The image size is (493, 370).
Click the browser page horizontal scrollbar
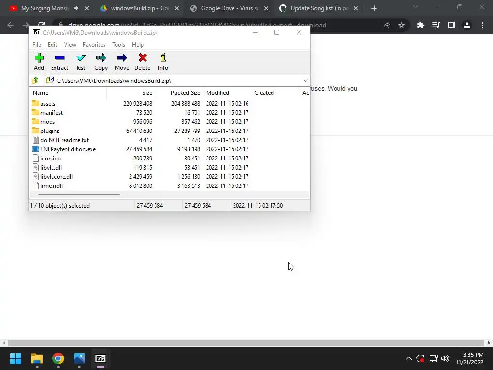(246, 343)
